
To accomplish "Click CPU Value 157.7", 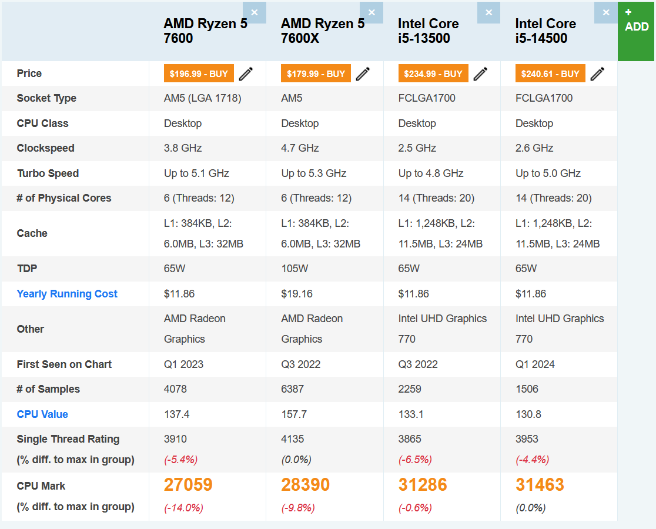I will pyautogui.click(x=294, y=414).
